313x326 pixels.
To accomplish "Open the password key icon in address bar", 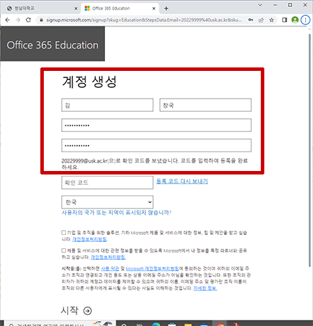I will click(250, 20).
